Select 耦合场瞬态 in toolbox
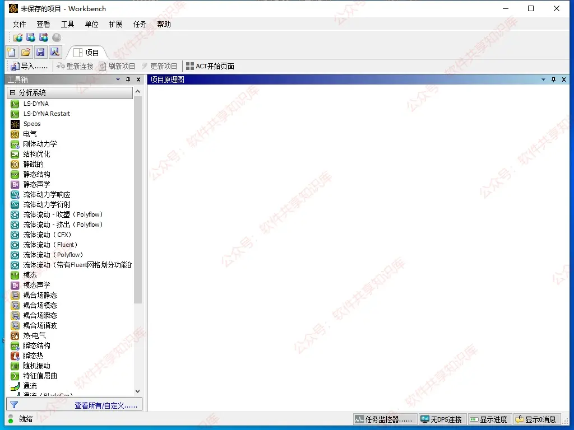 tap(40, 315)
